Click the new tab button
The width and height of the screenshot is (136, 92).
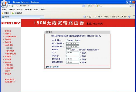pos(42,17)
